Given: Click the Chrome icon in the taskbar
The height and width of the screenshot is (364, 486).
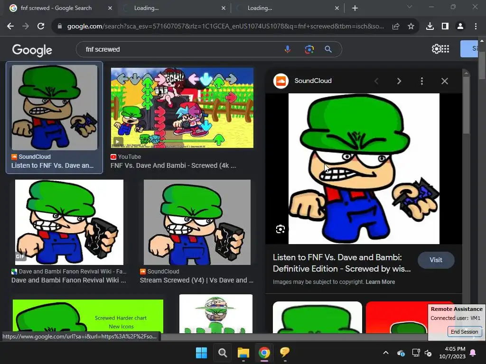Looking at the screenshot, I should (x=264, y=353).
